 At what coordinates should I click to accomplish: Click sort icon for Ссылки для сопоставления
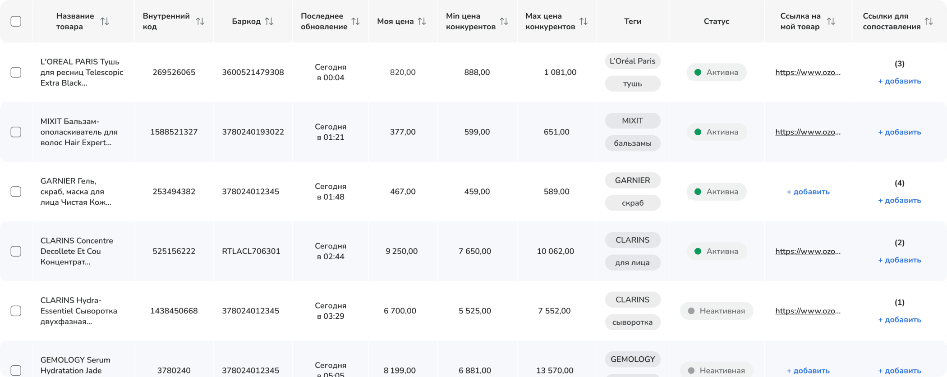click(x=929, y=21)
